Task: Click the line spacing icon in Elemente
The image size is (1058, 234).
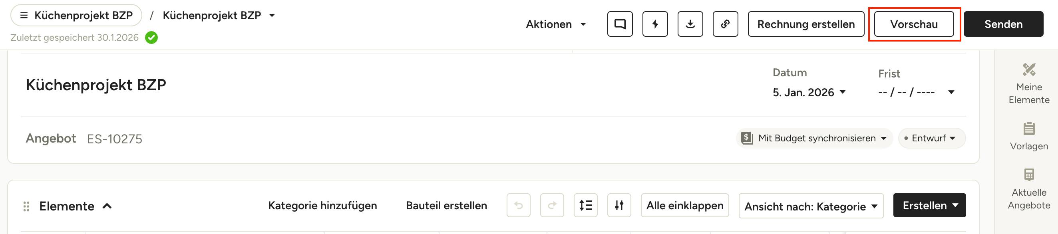Action: pos(586,205)
